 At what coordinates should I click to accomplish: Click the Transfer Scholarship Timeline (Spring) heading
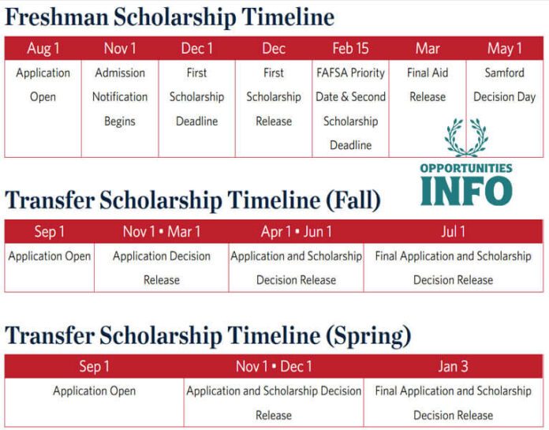[208, 336]
